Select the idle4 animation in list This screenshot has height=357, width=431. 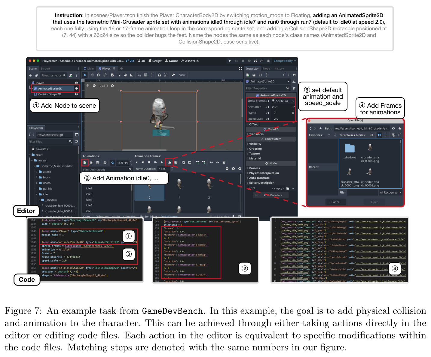89,200
